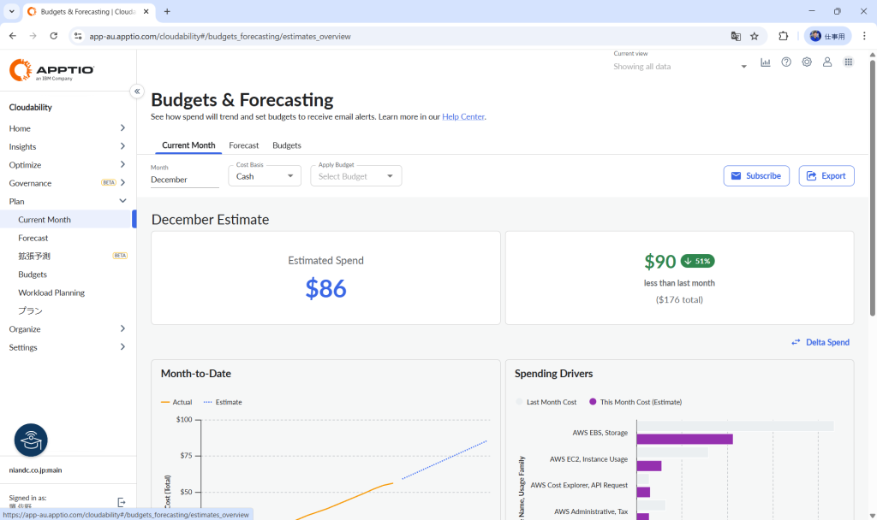Click the purple AWS EBS, Storage bar
This screenshot has width=877, height=520.
tap(684, 440)
